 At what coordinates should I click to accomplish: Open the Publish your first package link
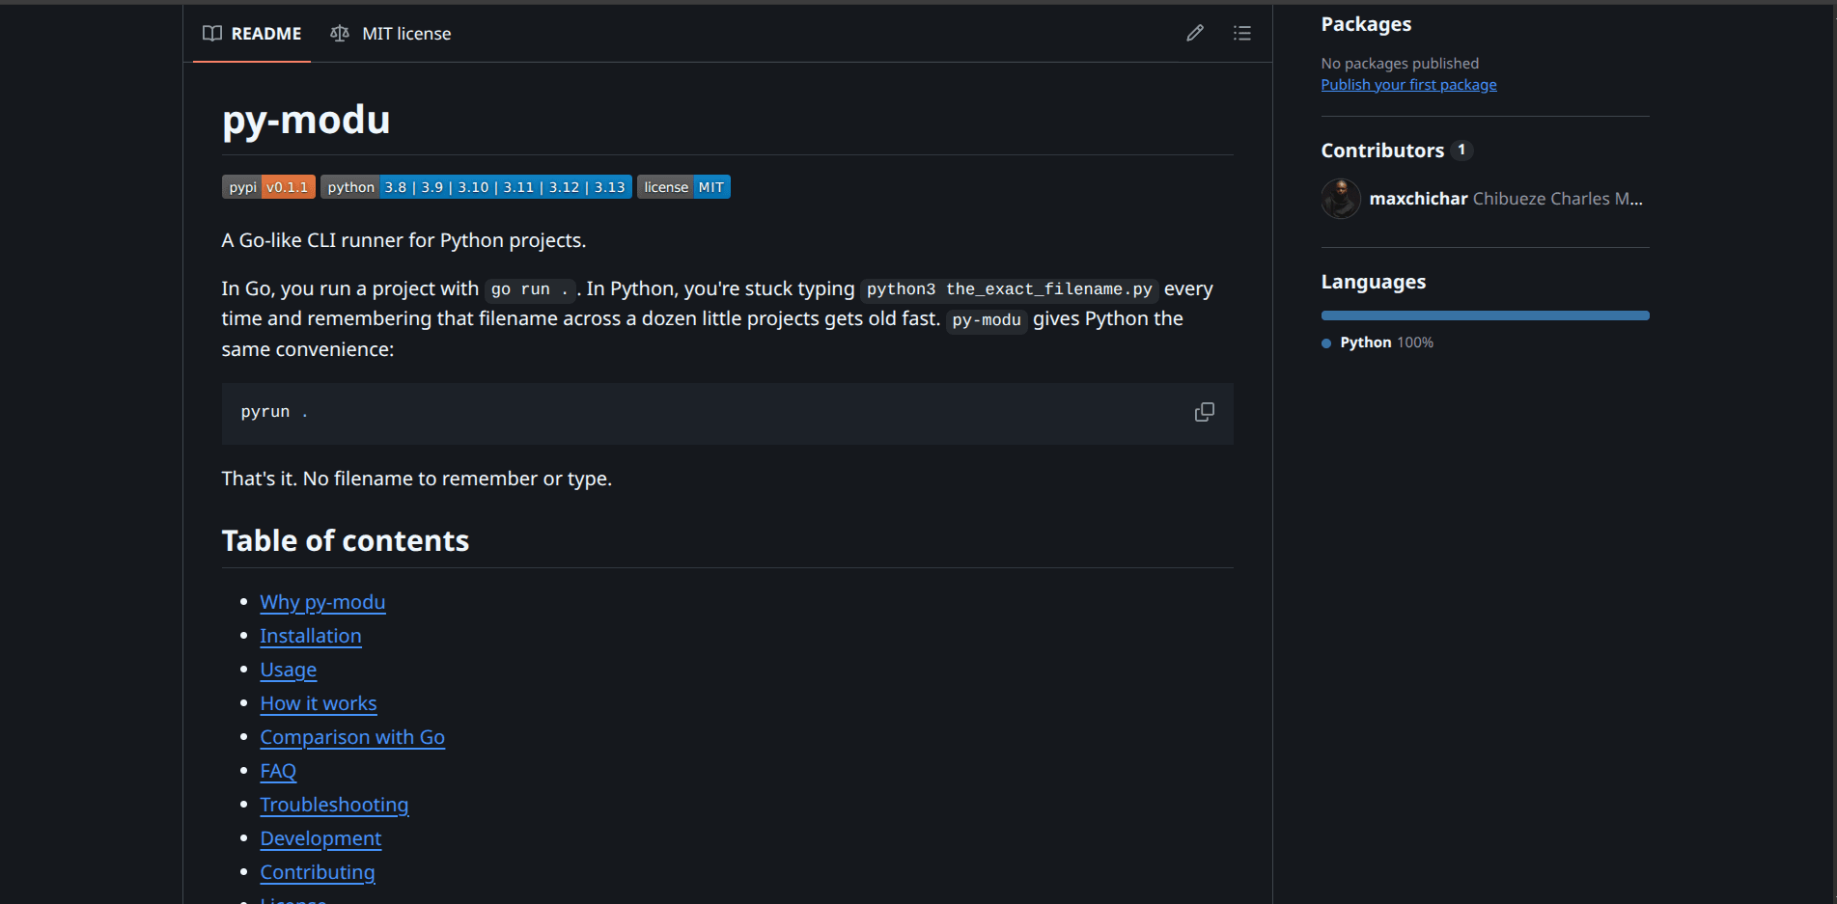1408,85
